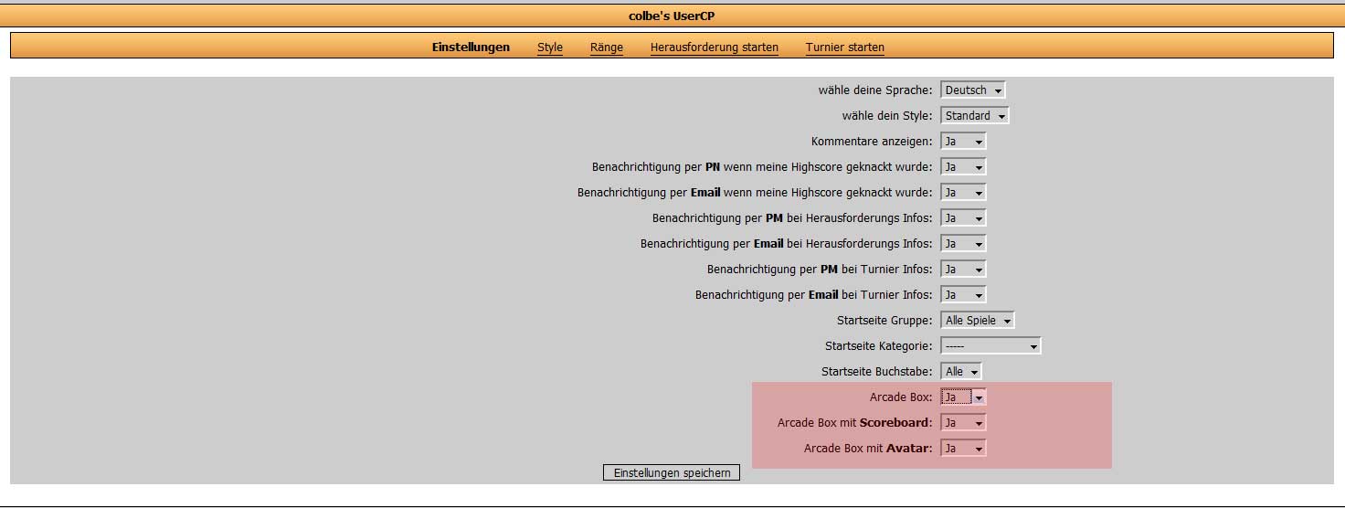This screenshot has height=508, width=1345.
Task: Open Email Herausforderungs Infos dropdown
Action: pyautogui.click(x=963, y=244)
